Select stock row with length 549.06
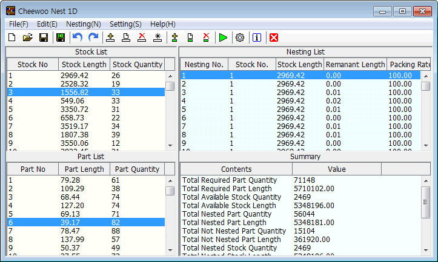Image resolution: width=438 pixels, height=262 pixels. coord(86,100)
